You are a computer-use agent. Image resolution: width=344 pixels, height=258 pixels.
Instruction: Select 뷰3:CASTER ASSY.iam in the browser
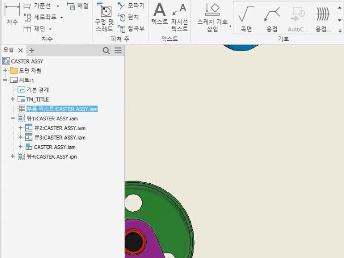pos(60,138)
